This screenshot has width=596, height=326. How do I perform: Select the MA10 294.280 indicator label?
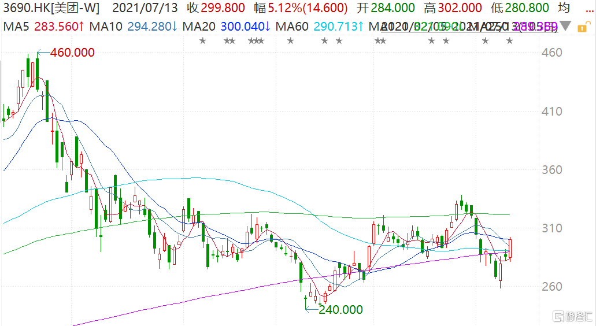point(134,27)
